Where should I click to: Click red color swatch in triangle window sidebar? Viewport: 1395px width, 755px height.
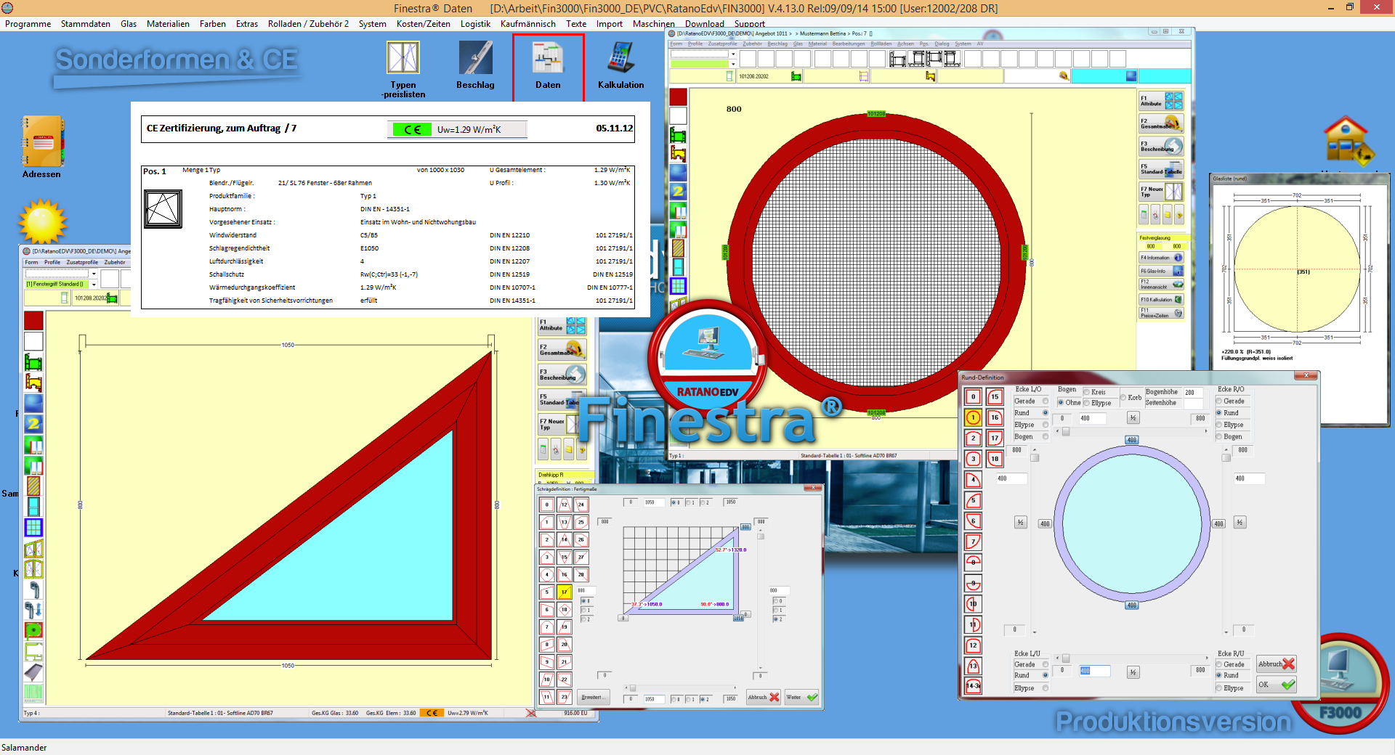pos(33,320)
